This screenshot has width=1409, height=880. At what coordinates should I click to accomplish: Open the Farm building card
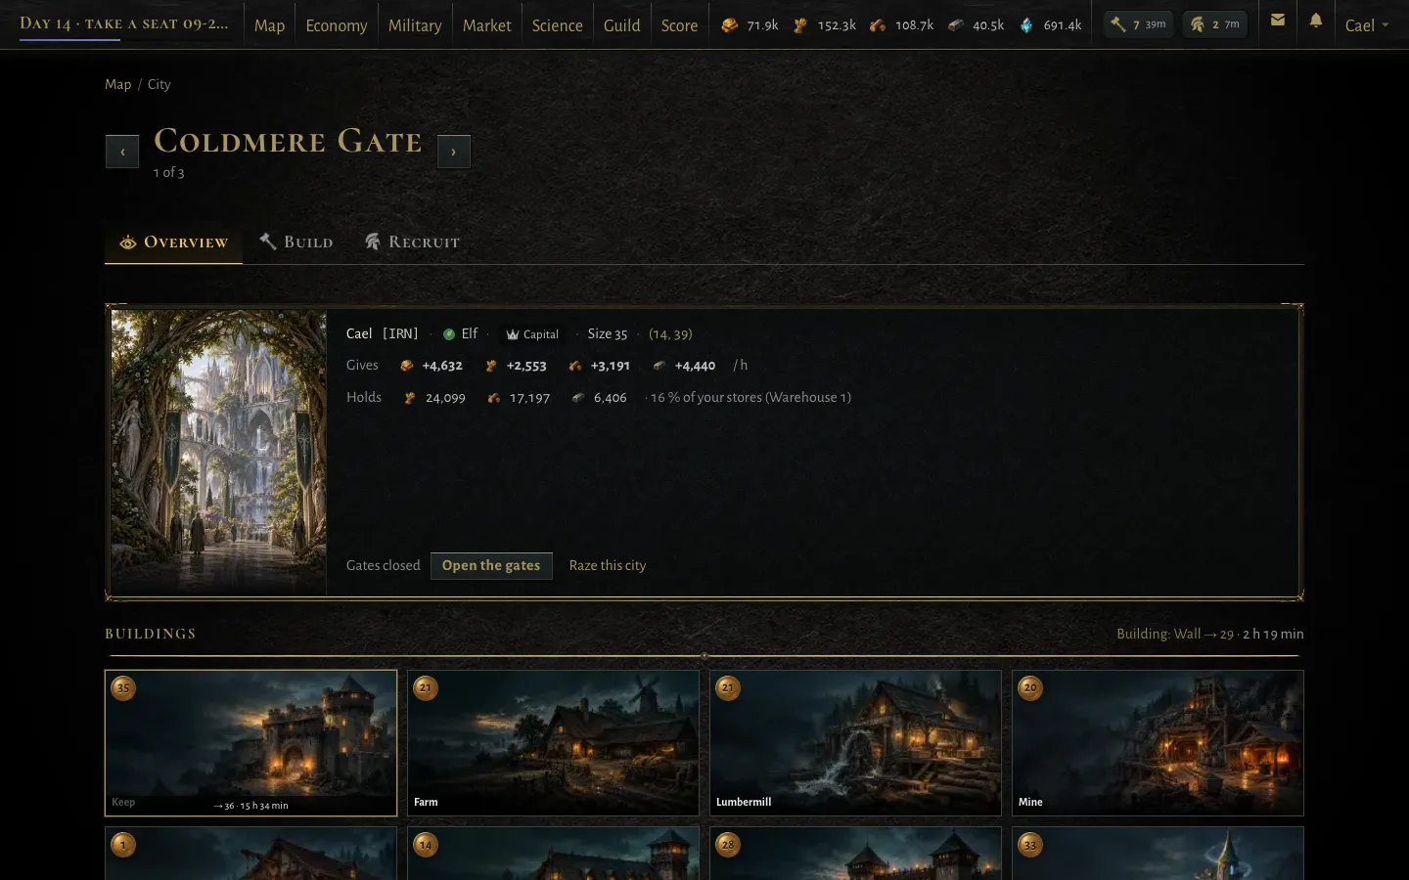click(554, 743)
